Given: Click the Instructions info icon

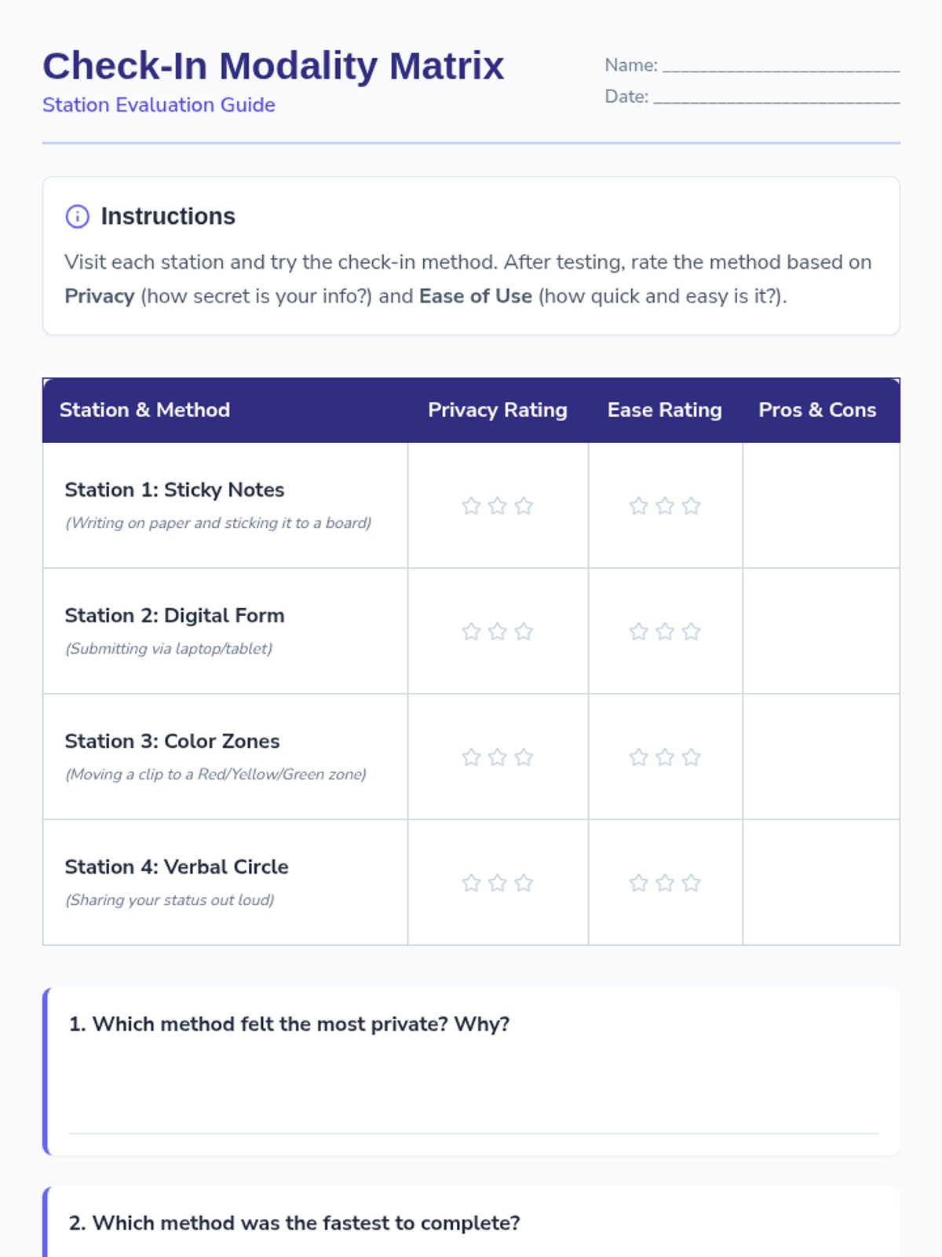Looking at the screenshot, I should [x=77, y=216].
